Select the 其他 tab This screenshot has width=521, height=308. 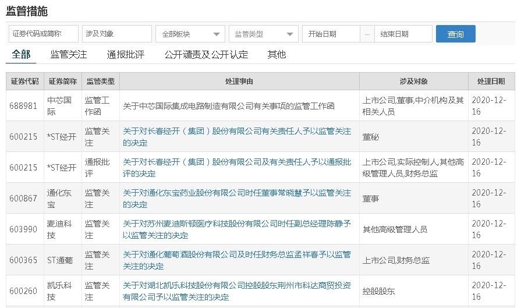tap(277, 55)
